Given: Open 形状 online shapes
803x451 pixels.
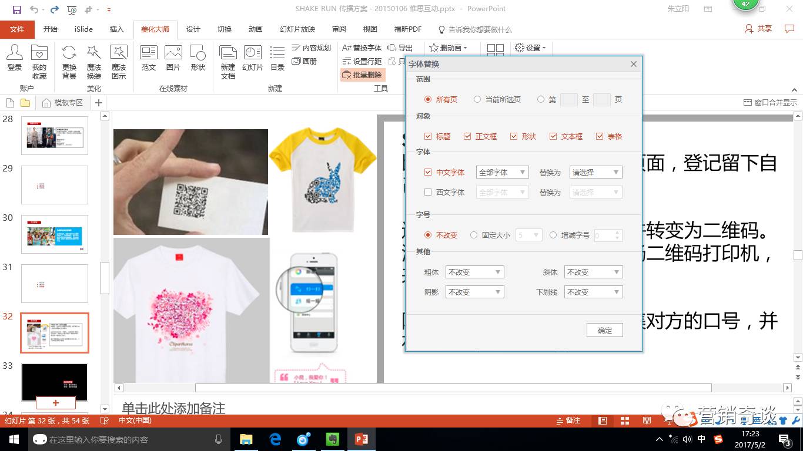Looking at the screenshot, I should [198, 58].
